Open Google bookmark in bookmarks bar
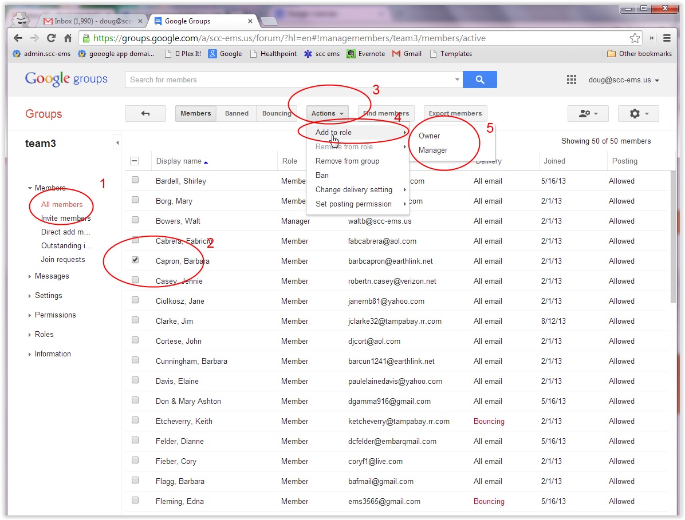This screenshot has height=520, width=685. coord(225,54)
